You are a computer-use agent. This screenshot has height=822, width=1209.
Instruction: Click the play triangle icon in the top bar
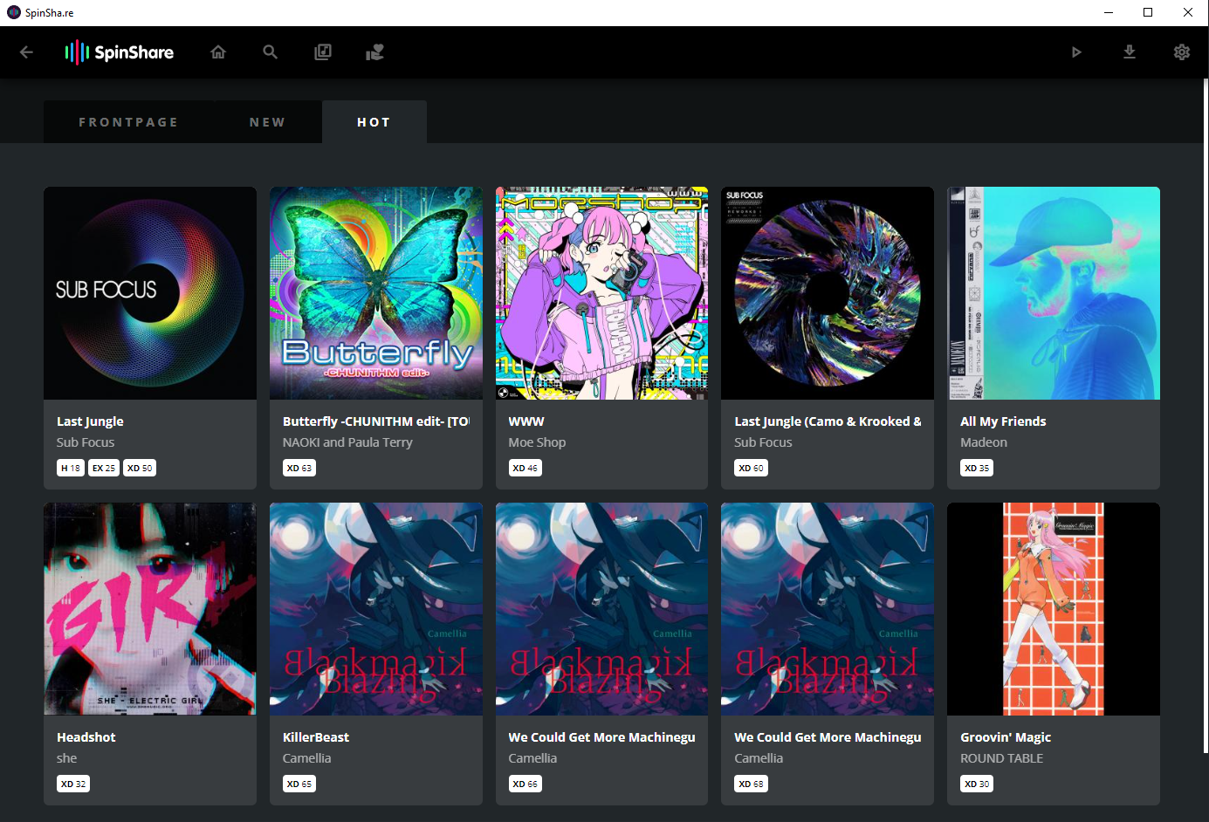coord(1076,52)
